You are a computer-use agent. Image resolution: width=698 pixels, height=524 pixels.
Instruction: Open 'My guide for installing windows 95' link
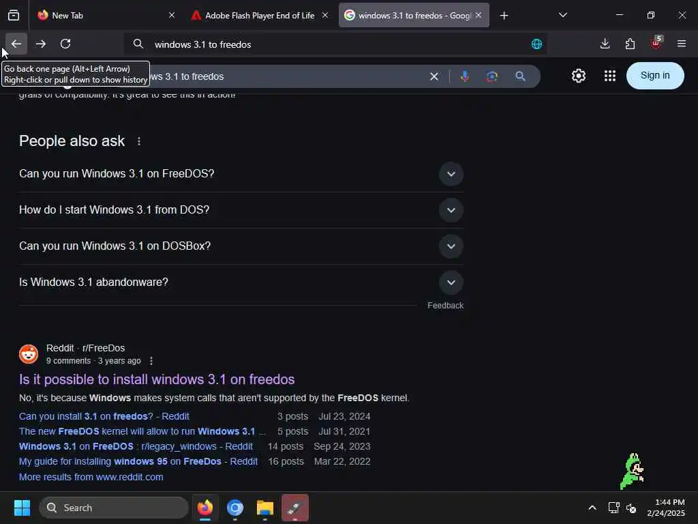138,462
